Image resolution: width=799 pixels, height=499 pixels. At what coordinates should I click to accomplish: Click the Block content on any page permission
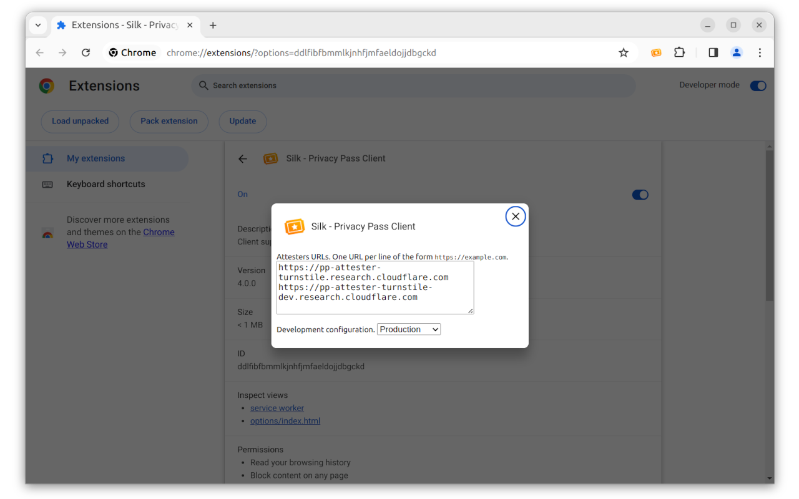299,475
